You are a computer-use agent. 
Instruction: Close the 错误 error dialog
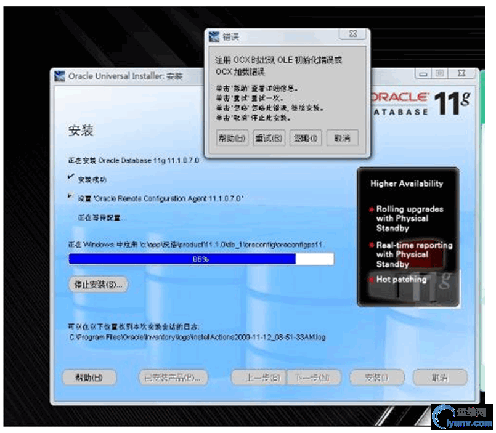pos(352,33)
